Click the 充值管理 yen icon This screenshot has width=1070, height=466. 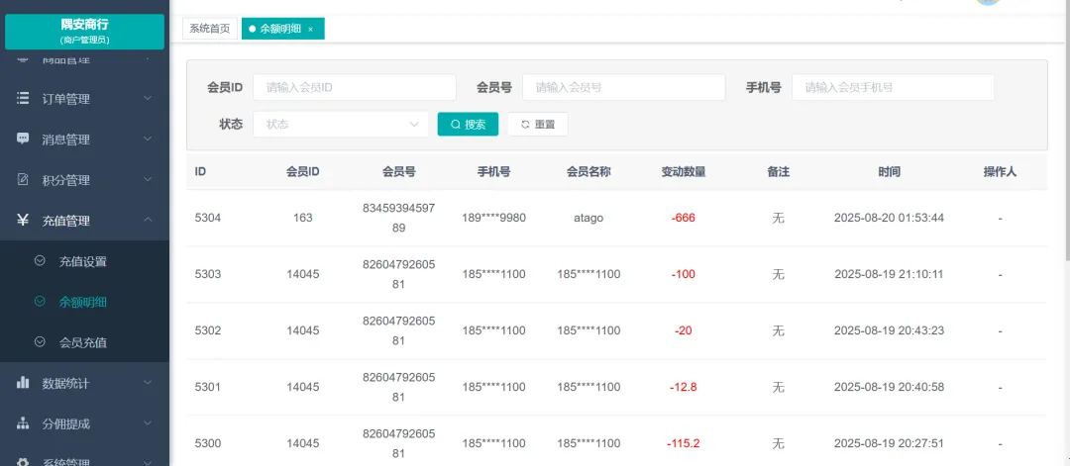pos(23,221)
